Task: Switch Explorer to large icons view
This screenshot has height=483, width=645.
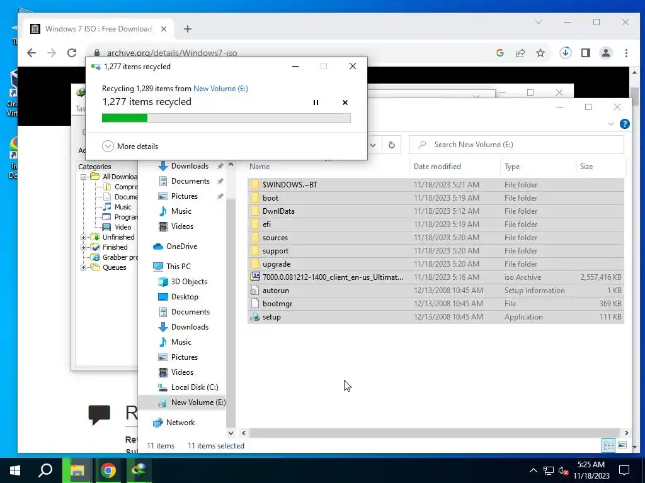Action: coord(622,446)
